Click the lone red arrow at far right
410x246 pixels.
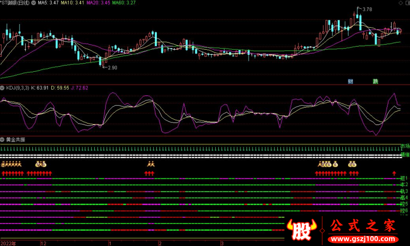click(394, 174)
